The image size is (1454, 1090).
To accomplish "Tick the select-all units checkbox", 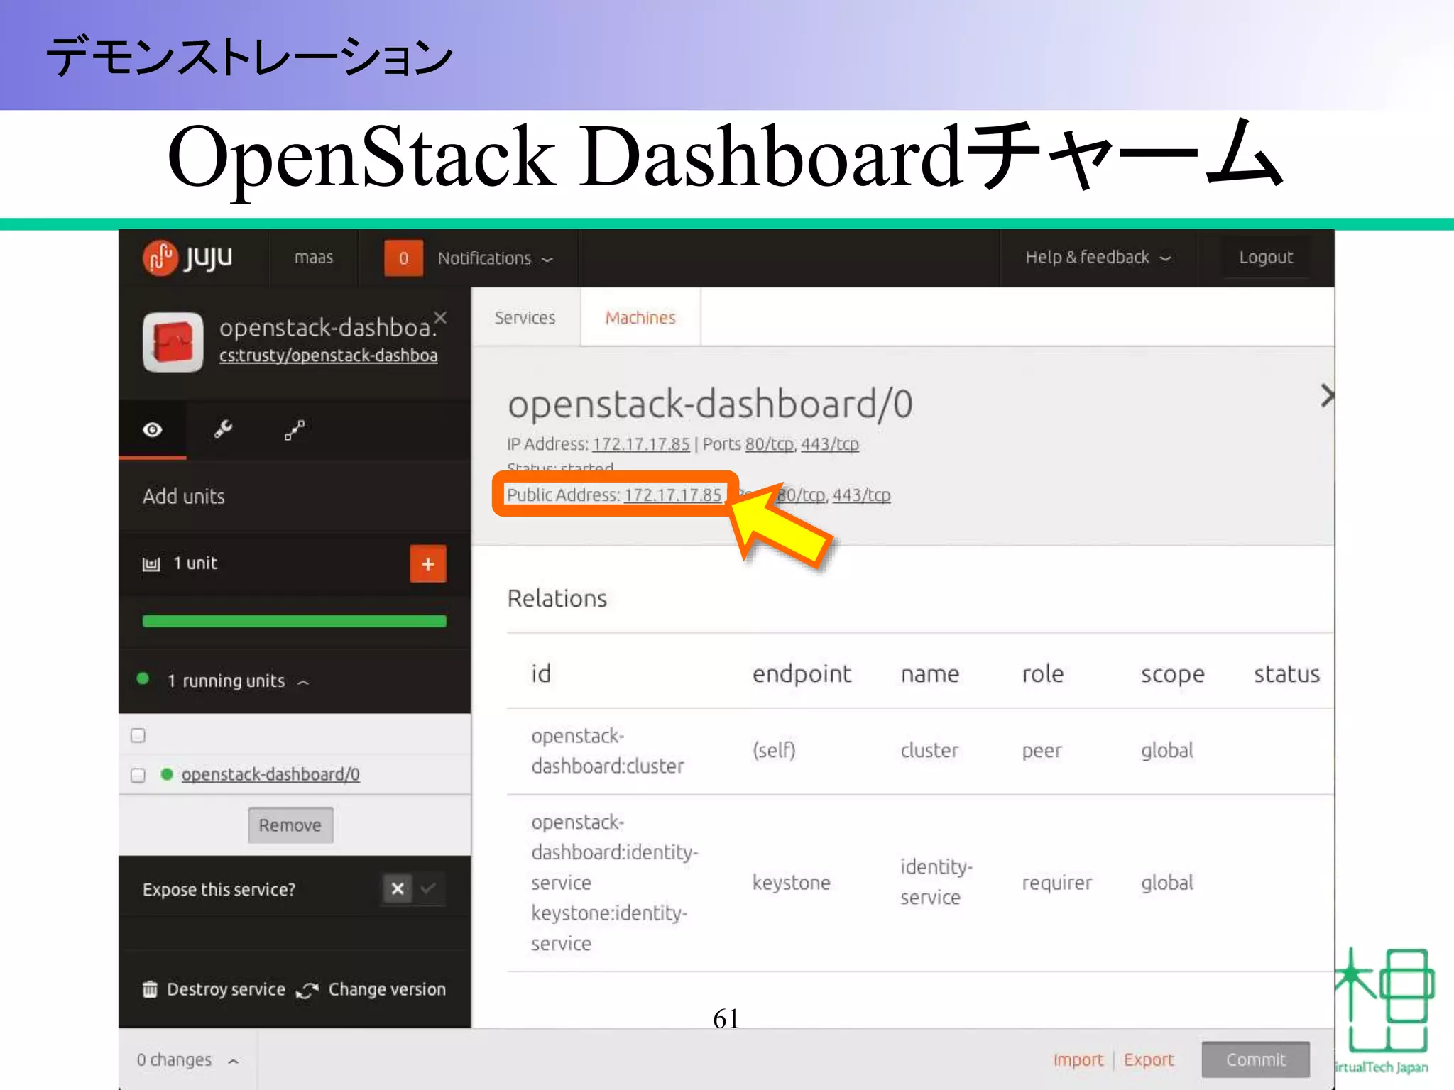I will [x=138, y=735].
